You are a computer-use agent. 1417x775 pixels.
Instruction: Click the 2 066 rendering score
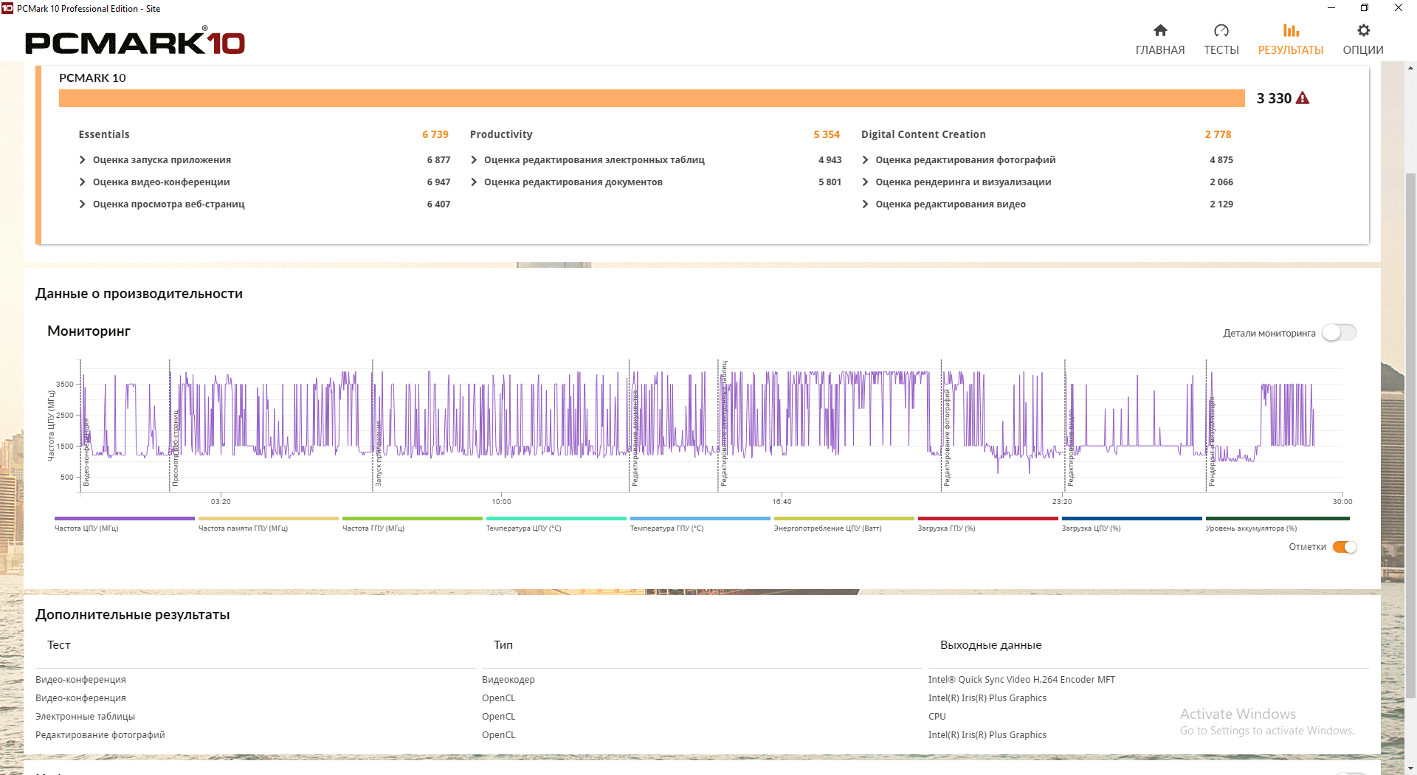pos(1221,182)
